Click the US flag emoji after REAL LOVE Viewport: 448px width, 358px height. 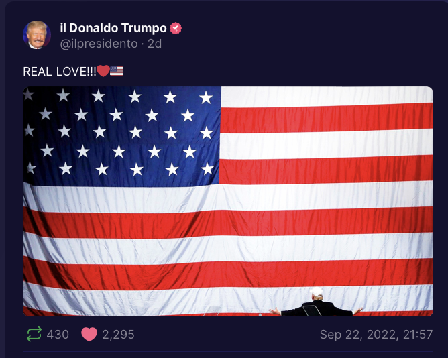coord(117,71)
